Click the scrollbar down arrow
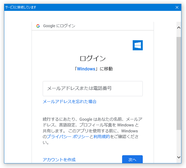The height and width of the screenshot is (168, 186). click(x=179, y=157)
